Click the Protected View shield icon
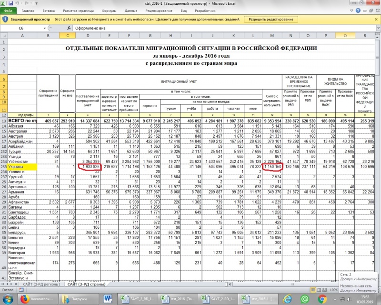 click(5, 19)
